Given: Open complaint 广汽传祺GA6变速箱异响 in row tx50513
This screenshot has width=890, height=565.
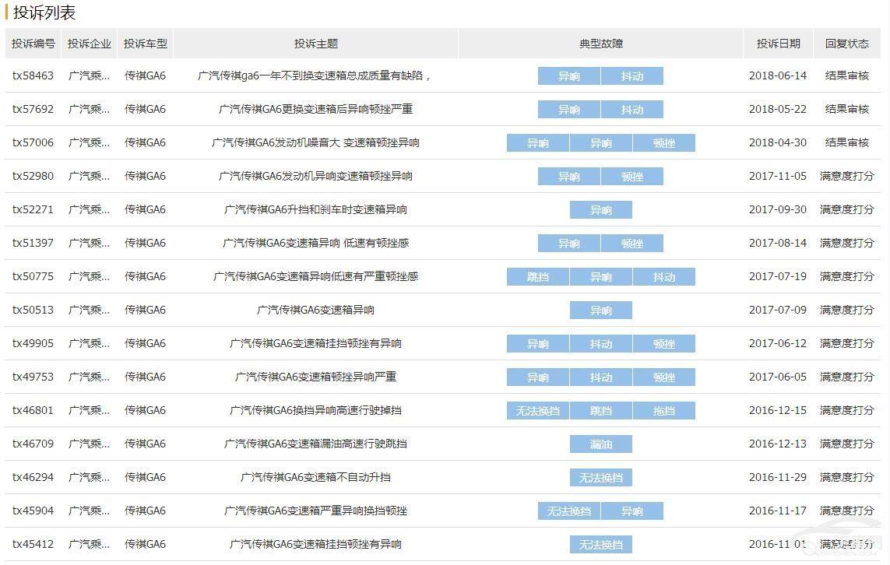Looking at the screenshot, I should tap(315, 310).
